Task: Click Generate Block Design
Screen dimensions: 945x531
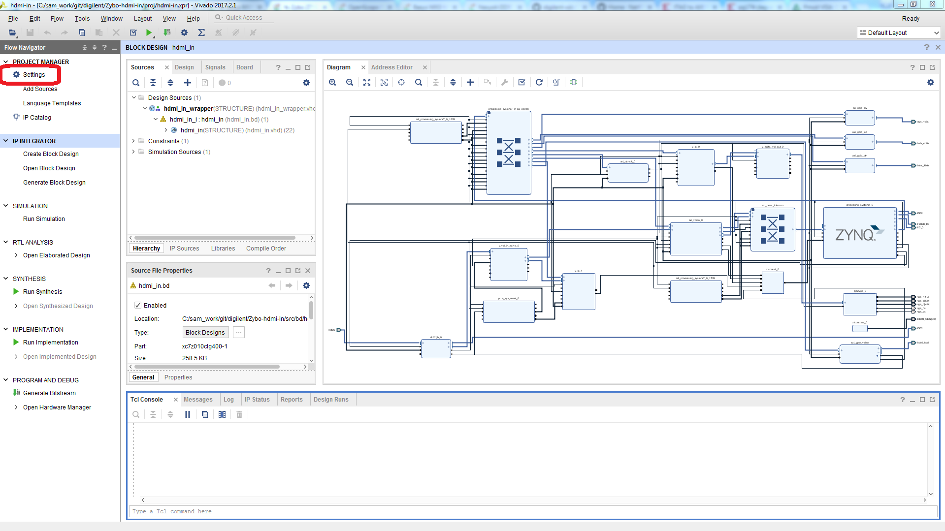Action: point(54,183)
